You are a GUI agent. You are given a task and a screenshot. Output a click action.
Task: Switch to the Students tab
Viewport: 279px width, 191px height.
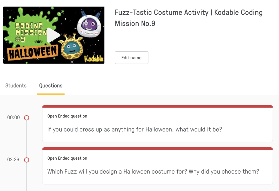pos(16,86)
